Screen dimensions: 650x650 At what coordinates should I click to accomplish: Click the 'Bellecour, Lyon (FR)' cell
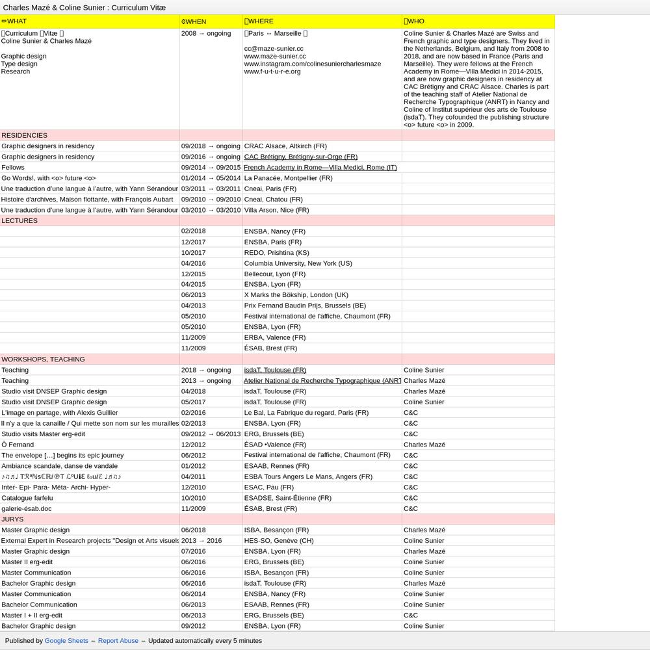322,274
